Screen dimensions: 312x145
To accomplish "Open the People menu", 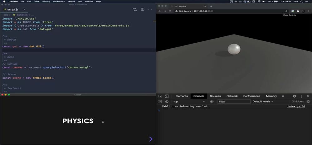I will pyautogui.click(x=71, y=1).
